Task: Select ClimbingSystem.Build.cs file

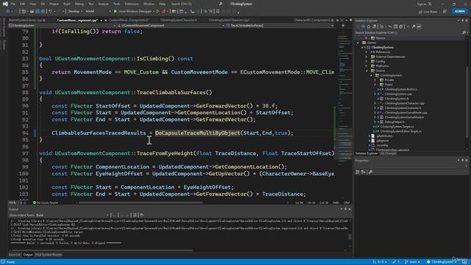Action: (400, 89)
